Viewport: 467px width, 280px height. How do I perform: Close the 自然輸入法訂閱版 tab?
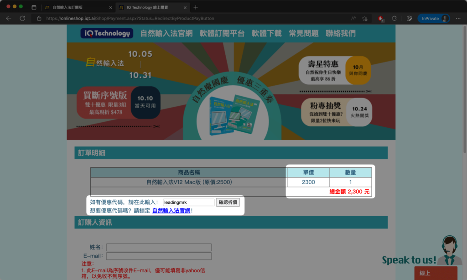(x=110, y=7)
